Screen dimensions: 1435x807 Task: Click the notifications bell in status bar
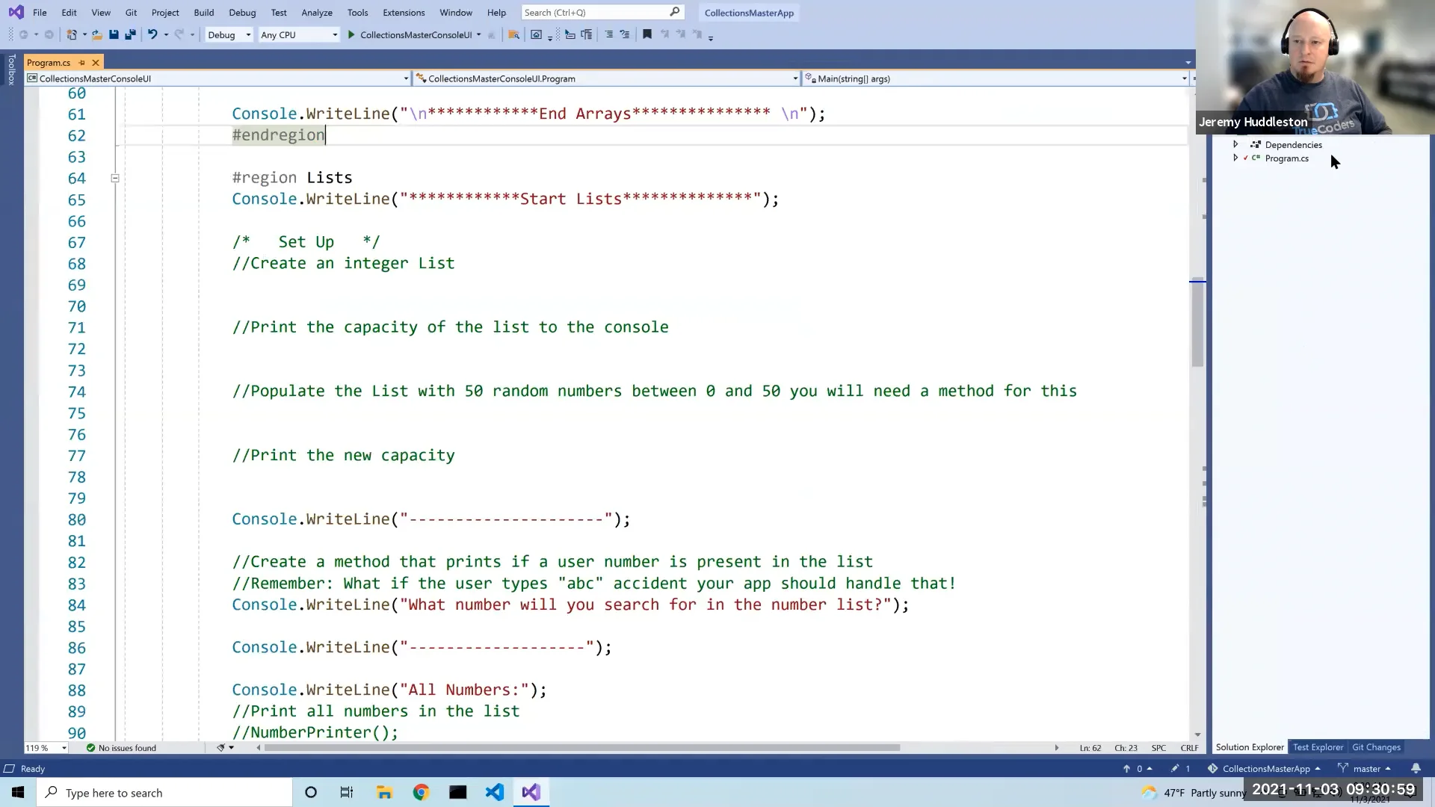click(x=1416, y=768)
